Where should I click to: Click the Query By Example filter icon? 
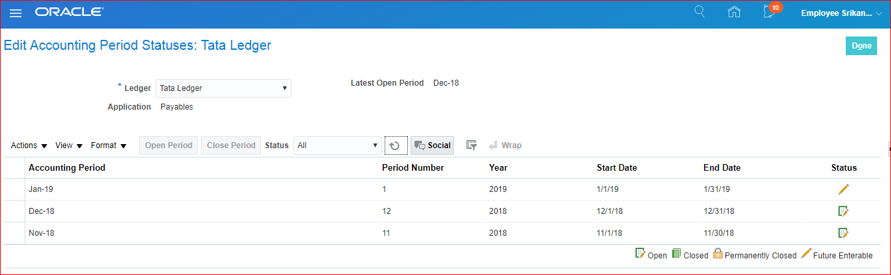point(471,145)
